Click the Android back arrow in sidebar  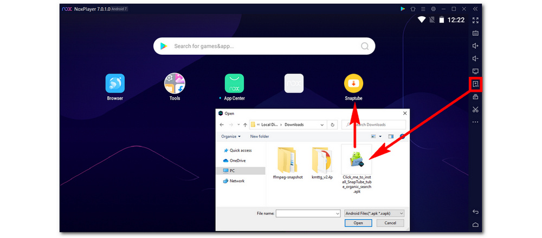click(475, 212)
